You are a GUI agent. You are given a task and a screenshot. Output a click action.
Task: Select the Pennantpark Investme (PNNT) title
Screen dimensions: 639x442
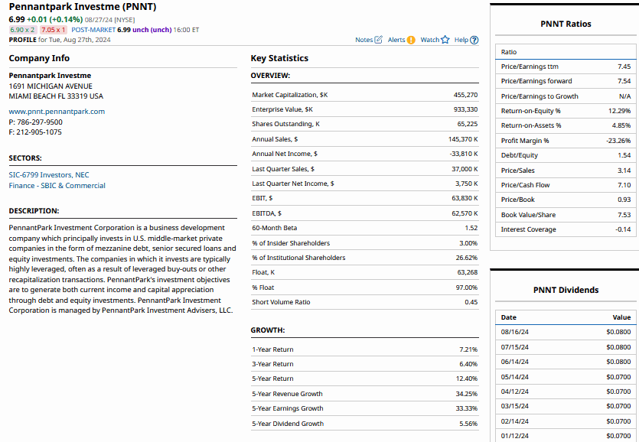[83, 7]
